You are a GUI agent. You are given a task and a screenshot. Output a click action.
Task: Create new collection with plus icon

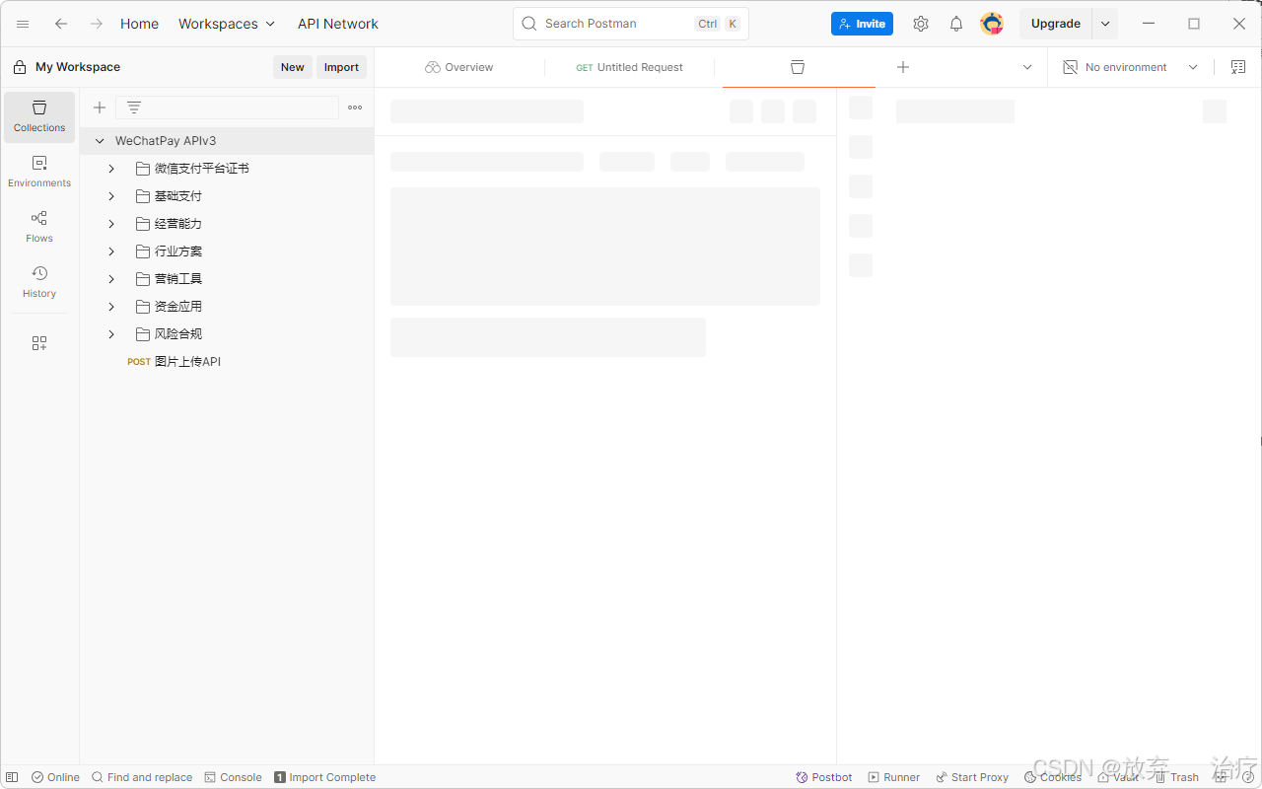(x=100, y=108)
